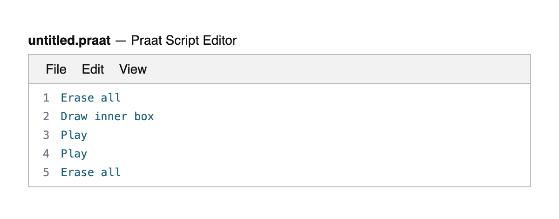Place cursor on "Play" in line 3
Screen dimensions: 559x219
(x=74, y=135)
